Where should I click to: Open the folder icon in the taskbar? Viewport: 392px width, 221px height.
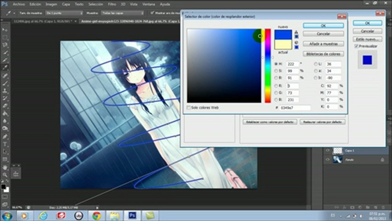click(x=115, y=215)
